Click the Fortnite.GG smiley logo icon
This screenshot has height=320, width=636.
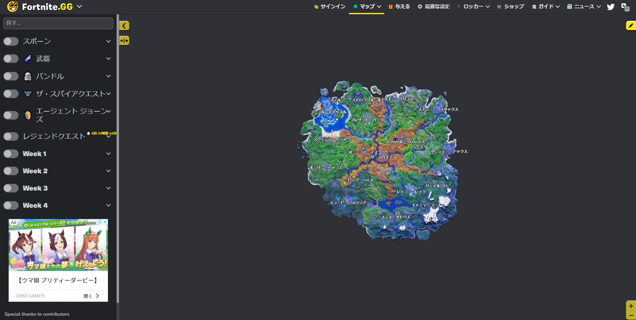pos(13,6)
